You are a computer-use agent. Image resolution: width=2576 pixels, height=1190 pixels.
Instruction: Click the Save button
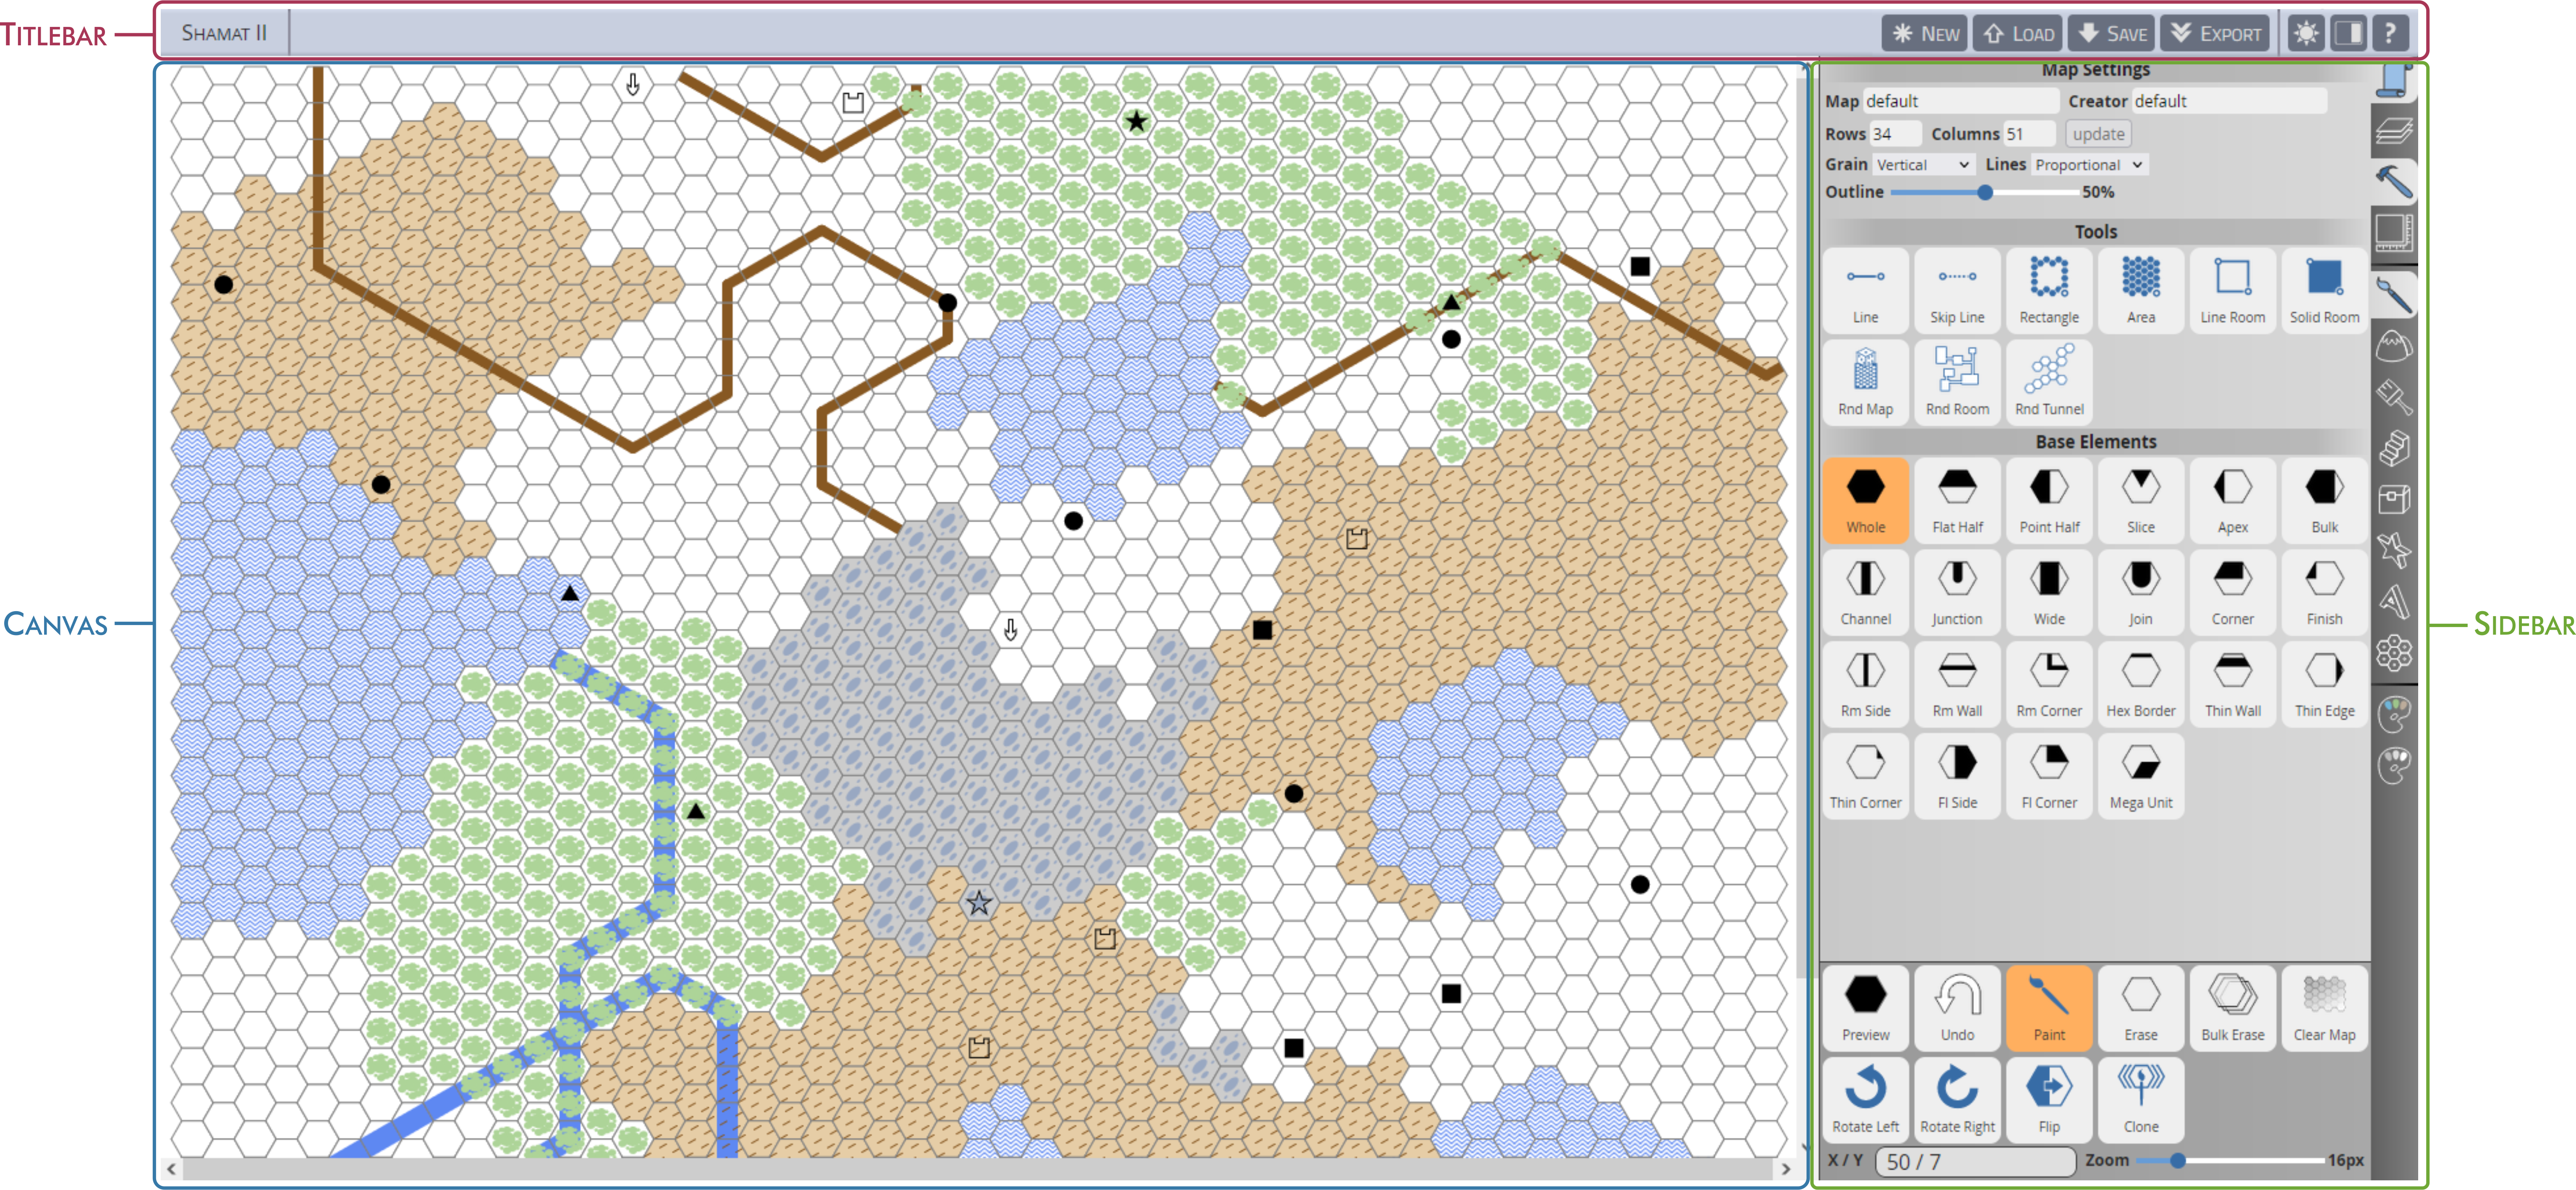pyautogui.click(x=2112, y=33)
